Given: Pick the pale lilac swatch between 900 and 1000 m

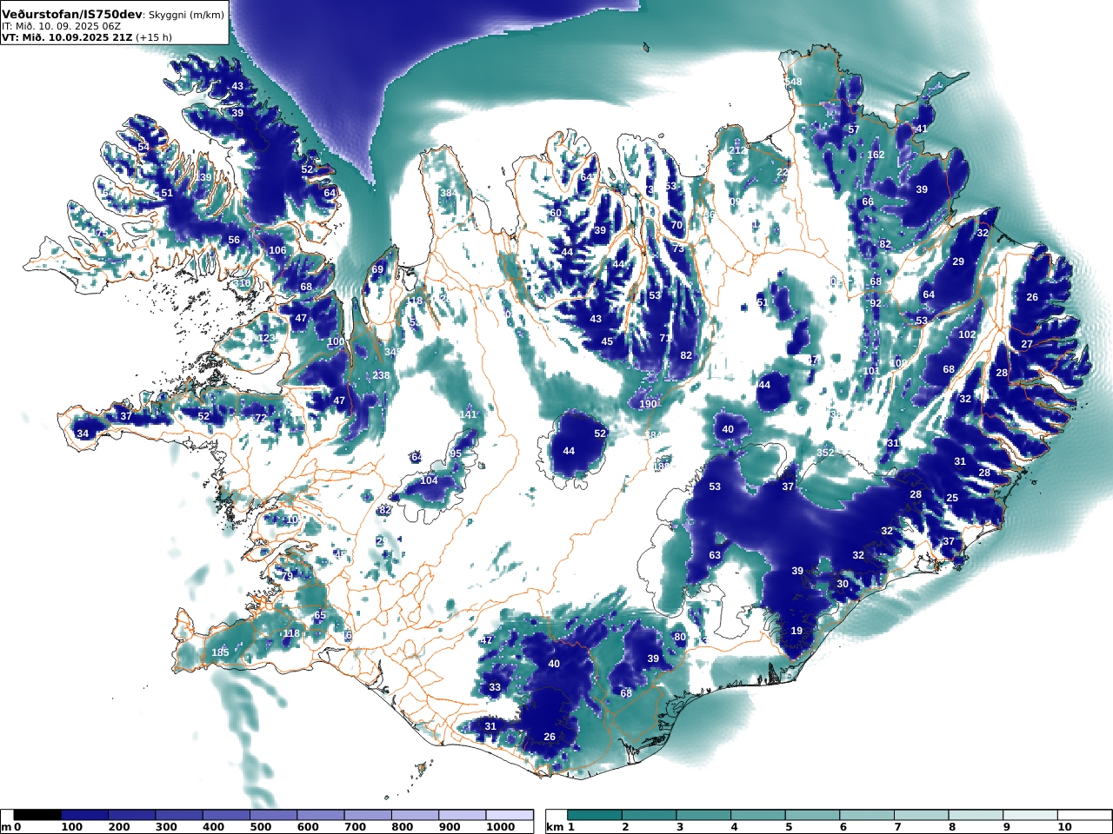Looking at the screenshot, I should (461, 815).
